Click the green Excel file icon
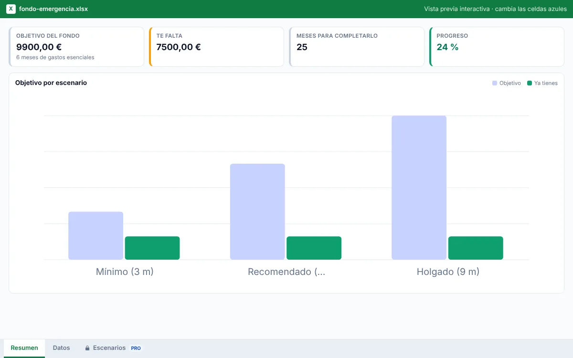This screenshot has width=573, height=358. tap(11, 9)
